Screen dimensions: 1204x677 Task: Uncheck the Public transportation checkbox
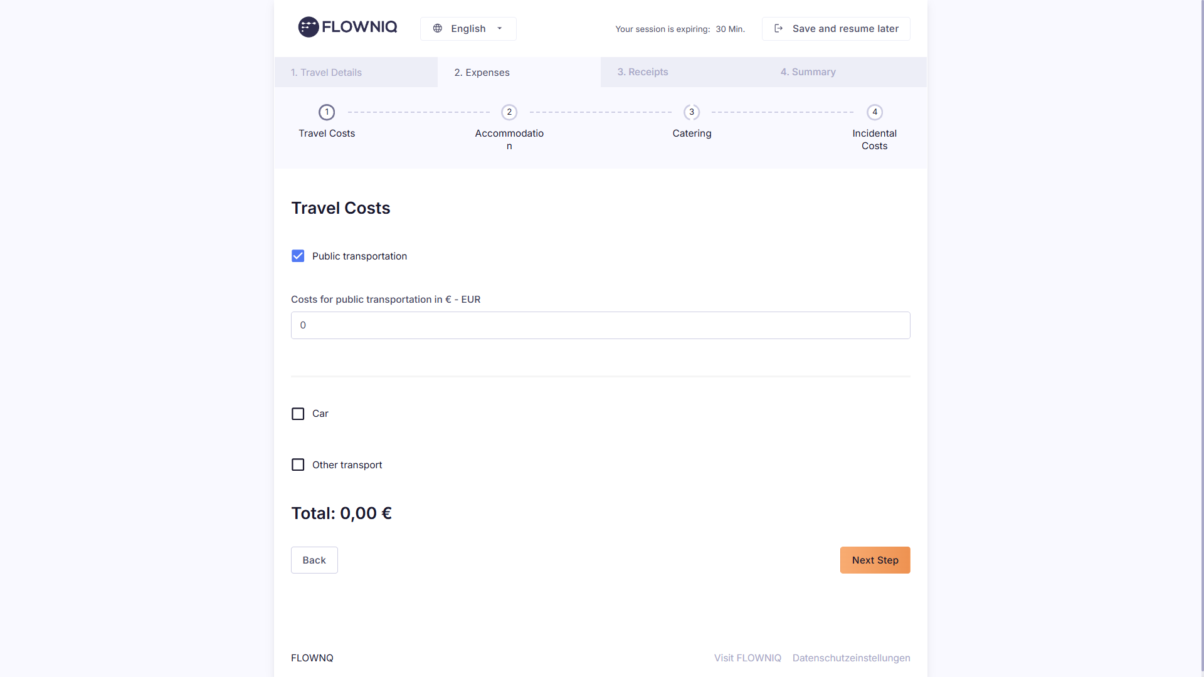coord(298,256)
